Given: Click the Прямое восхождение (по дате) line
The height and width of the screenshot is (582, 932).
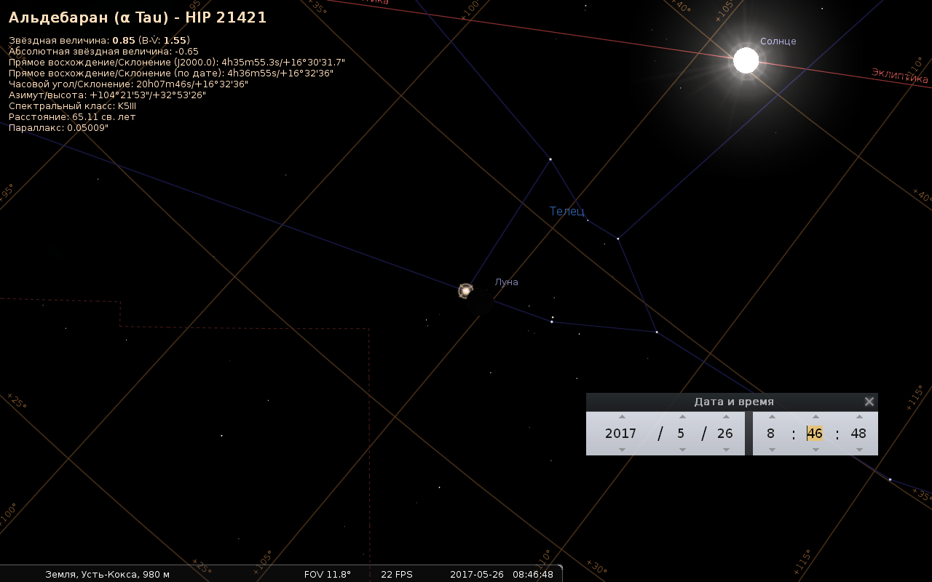Looking at the screenshot, I should tap(171, 73).
